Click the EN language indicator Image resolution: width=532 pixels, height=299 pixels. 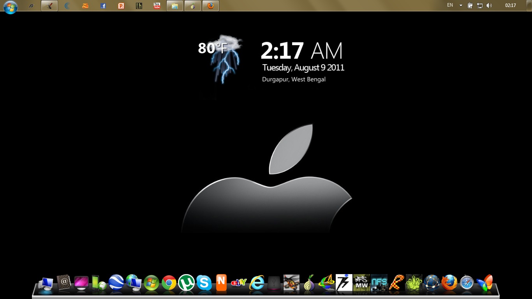450,5
